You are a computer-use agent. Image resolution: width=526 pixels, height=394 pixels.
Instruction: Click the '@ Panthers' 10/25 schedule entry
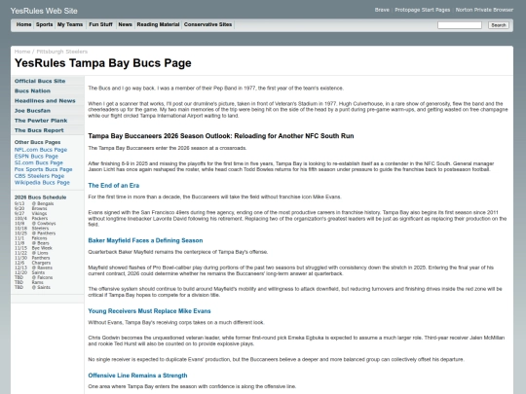click(44, 233)
